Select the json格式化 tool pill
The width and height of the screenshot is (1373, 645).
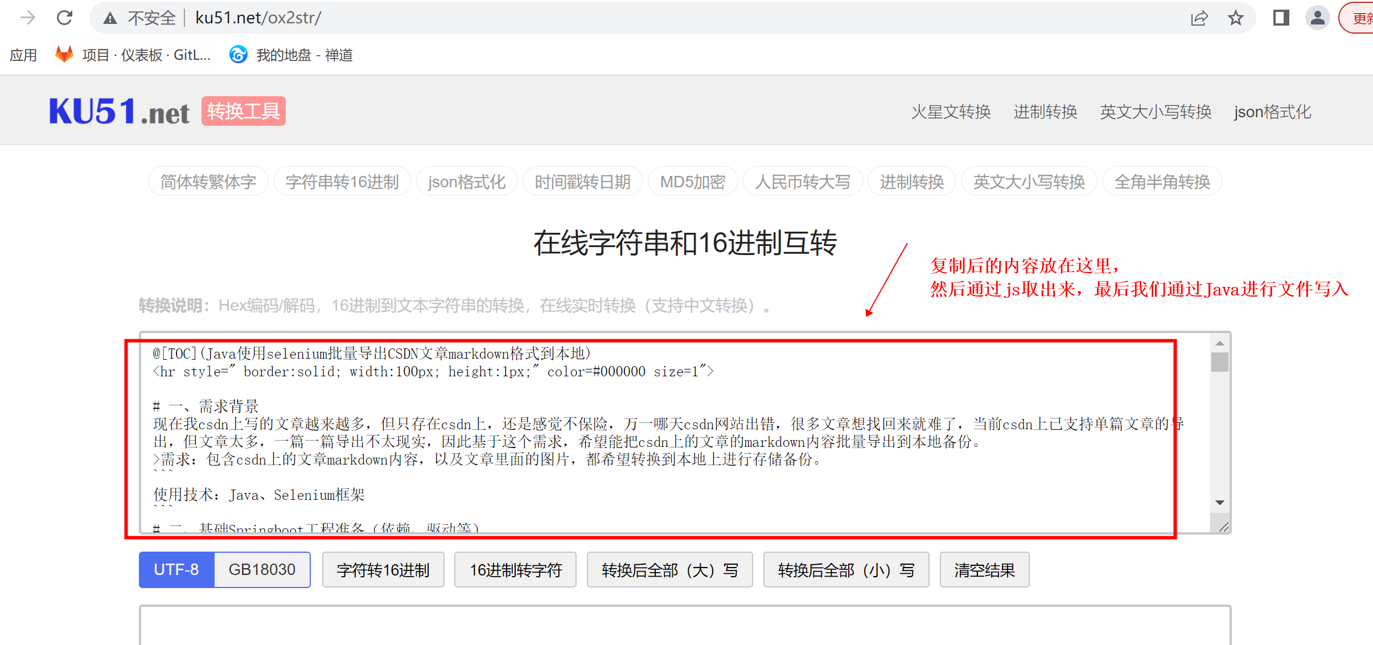pyautogui.click(x=467, y=182)
